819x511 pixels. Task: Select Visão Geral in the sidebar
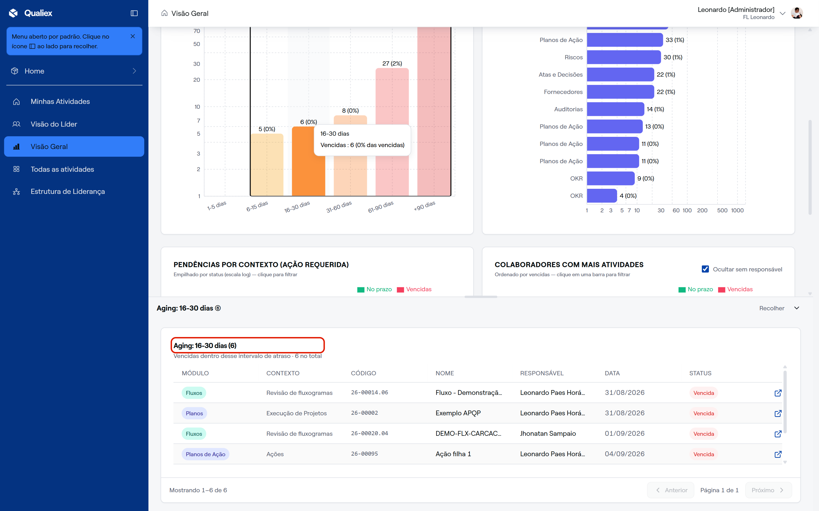point(74,146)
